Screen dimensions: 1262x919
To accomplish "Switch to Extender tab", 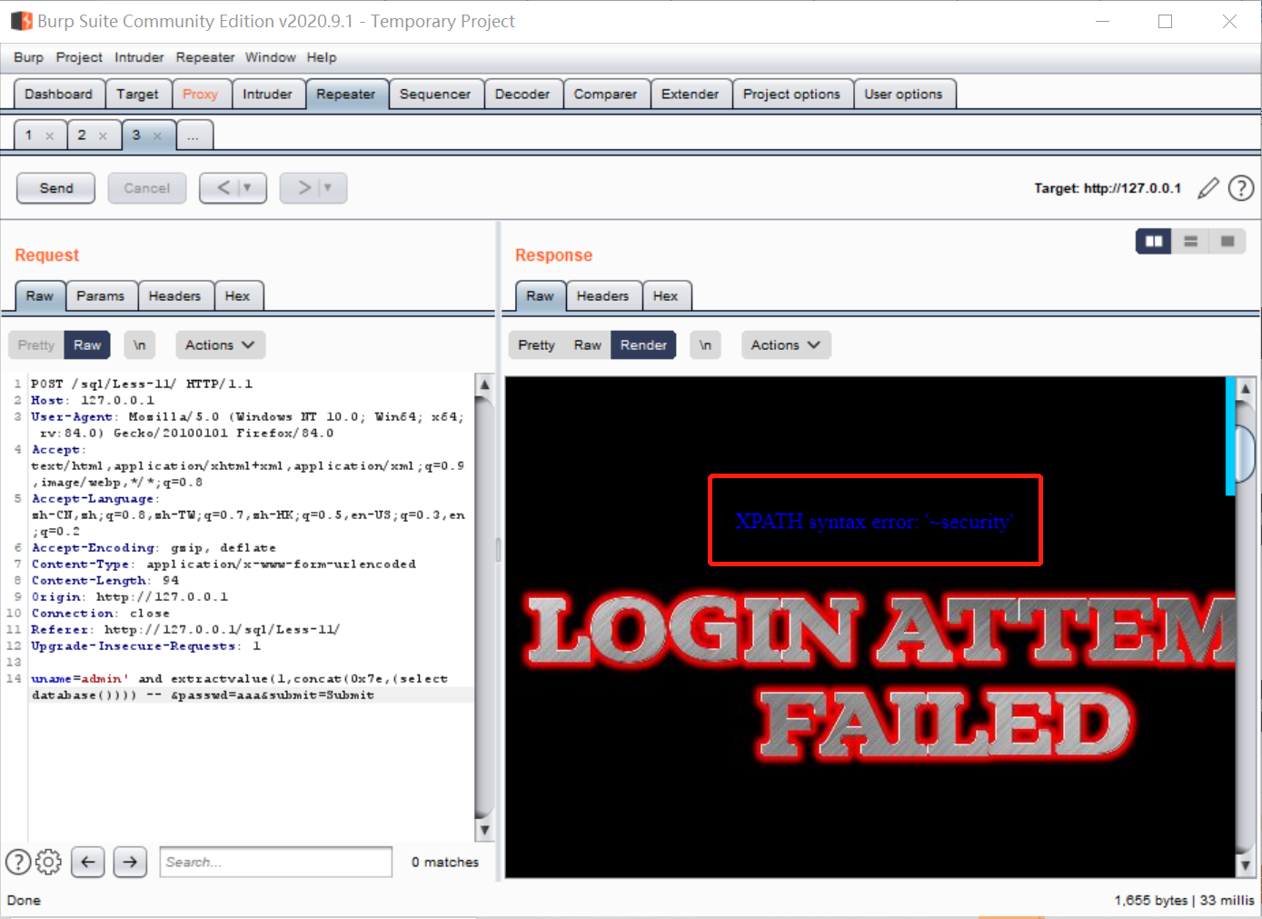I will coord(690,95).
